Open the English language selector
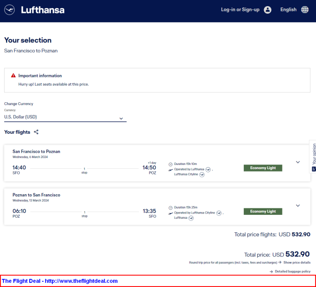This screenshot has width=316, height=287. point(288,10)
